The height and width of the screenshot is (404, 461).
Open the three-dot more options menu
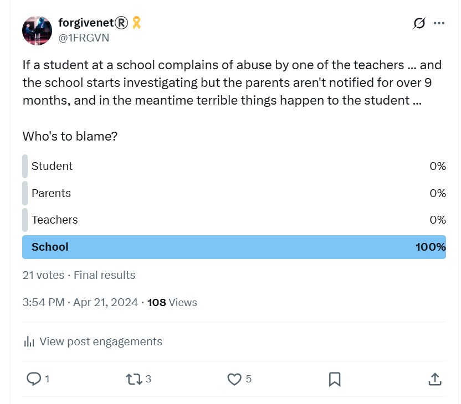click(x=439, y=23)
